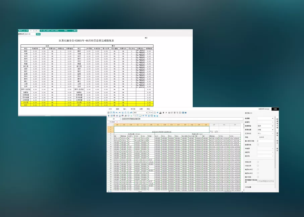Tick the 尾页补齐行 checkbox
Image resolution: width=304 pixels, height=217 pixels.
click(x=258, y=173)
